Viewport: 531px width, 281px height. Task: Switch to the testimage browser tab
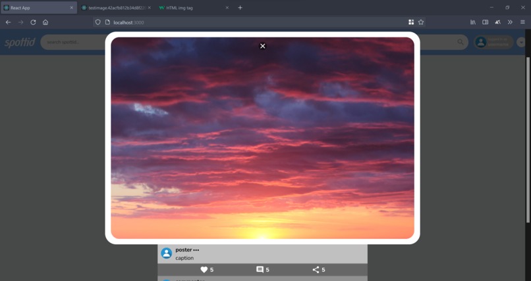(116, 8)
